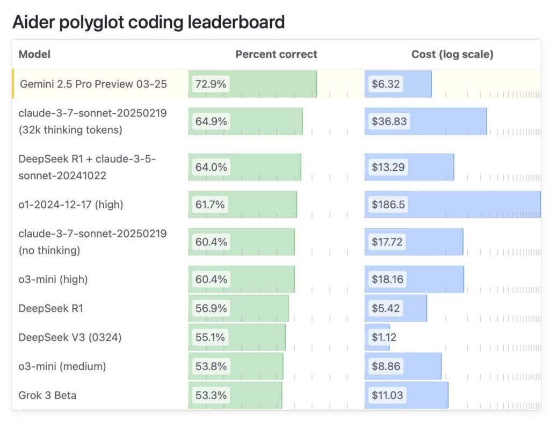Click the DeepSeek R1 56.9% bar
This screenshot has width=550, height=428.
[238, 308]
